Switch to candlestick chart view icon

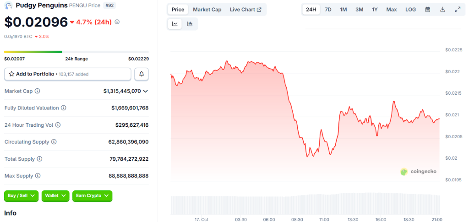(x=190, y=24)
